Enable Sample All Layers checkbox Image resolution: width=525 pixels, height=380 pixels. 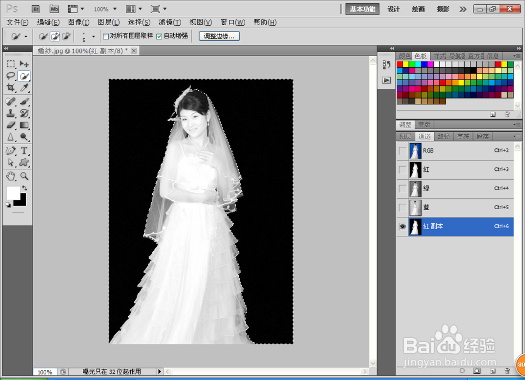pyautogui.click(x=106, y=37)
